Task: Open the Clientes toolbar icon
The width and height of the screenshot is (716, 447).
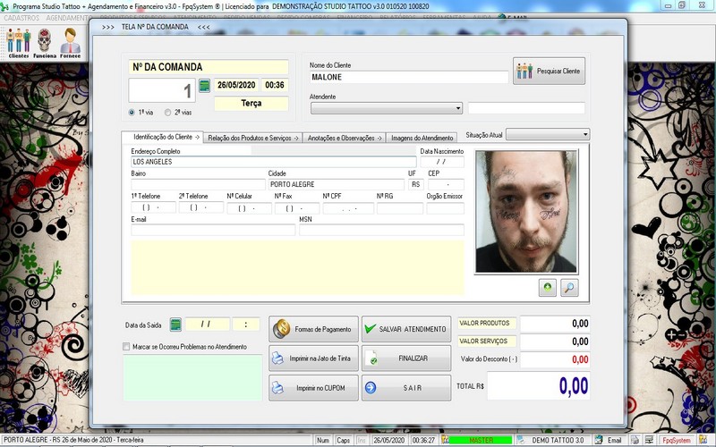Action: (18, 43)
